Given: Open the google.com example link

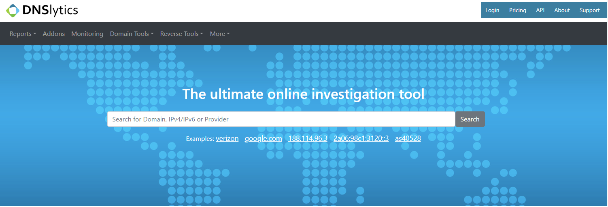Looking at the screenshot, I should (x=263, y=138).
